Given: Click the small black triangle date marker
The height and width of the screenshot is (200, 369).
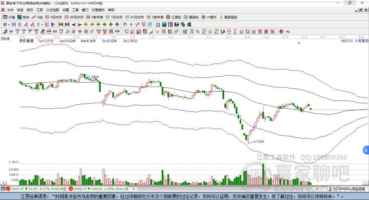Looking at the screenshot, I should click(299, 43).
